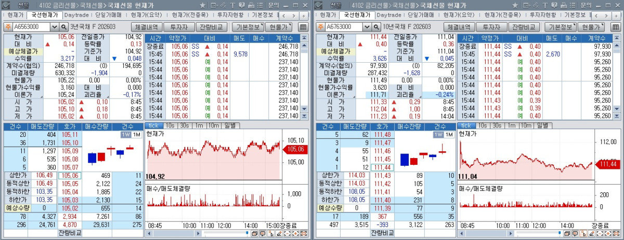Click the orange 주 icon in 3년국채 window
The width and height of the screenshot is (624, 240).
point(8,26)
